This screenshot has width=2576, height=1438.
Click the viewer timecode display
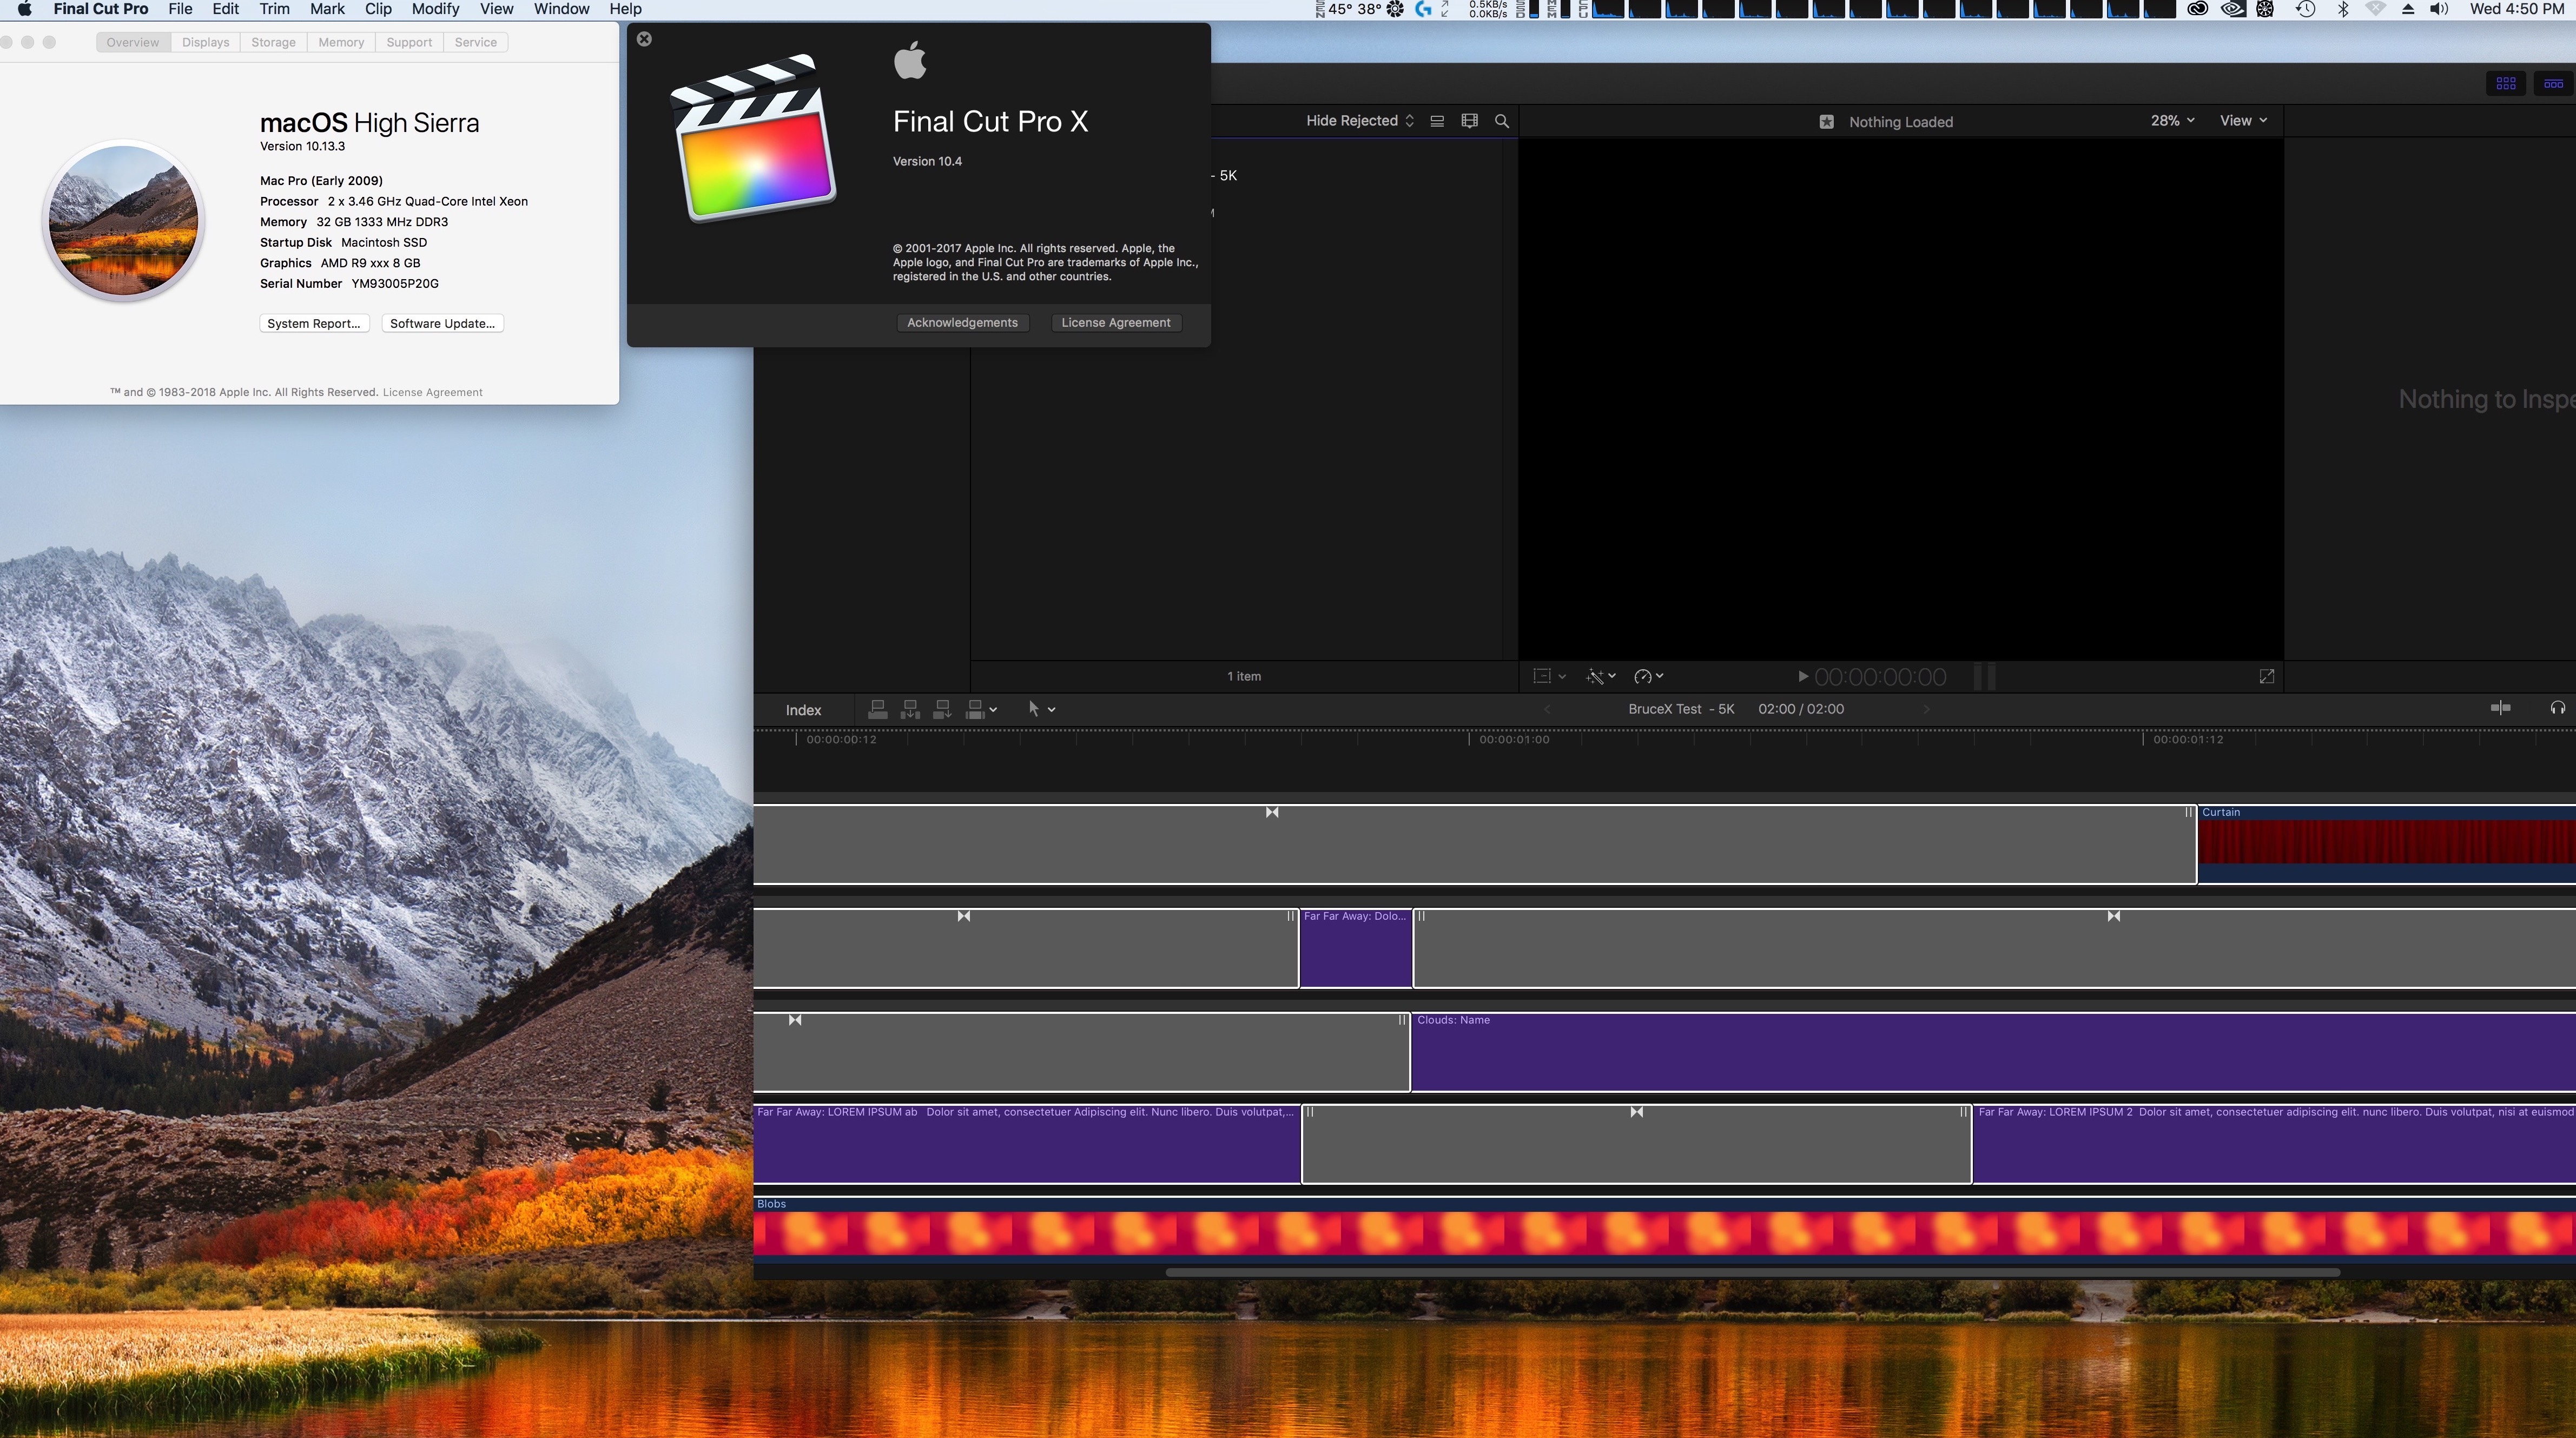click(x=1880, y=677)
